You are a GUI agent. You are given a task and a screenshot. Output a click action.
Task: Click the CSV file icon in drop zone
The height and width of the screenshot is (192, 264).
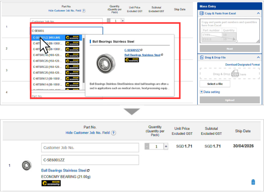pyautogui.click(x=235, y=74)
